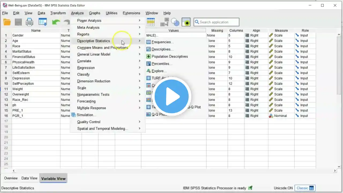Click the processor ready status icon
Viewport: 343px width, 193px height.
(x=250, y=188)
